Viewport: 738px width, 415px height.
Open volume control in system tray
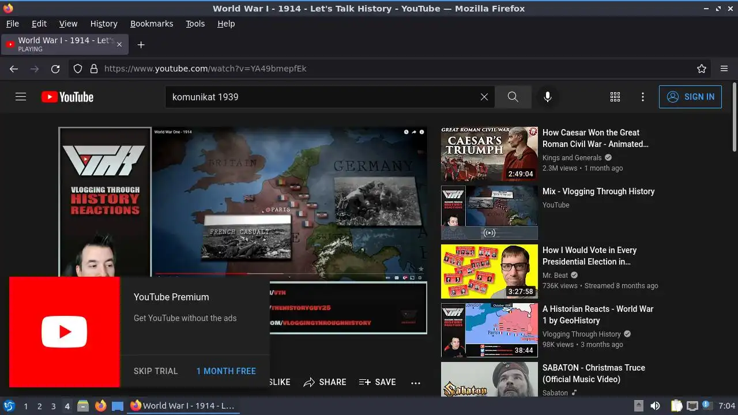click(655, 406)
